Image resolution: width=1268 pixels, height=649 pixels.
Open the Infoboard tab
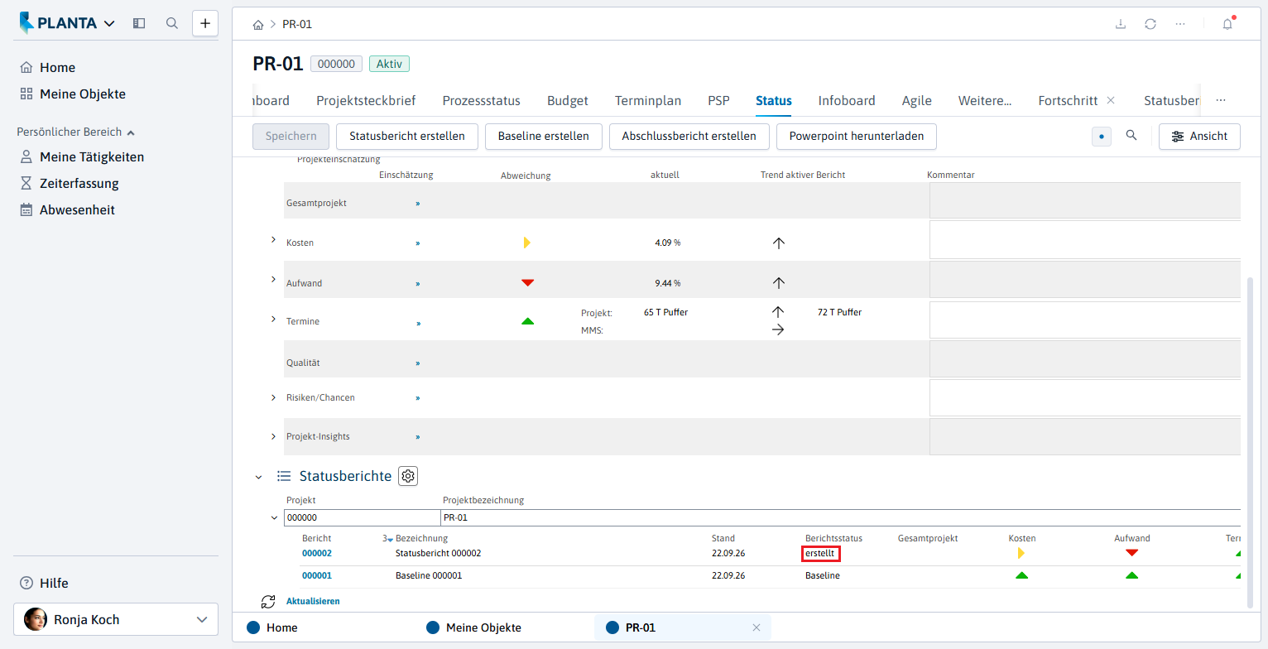(x=847, y=101)
